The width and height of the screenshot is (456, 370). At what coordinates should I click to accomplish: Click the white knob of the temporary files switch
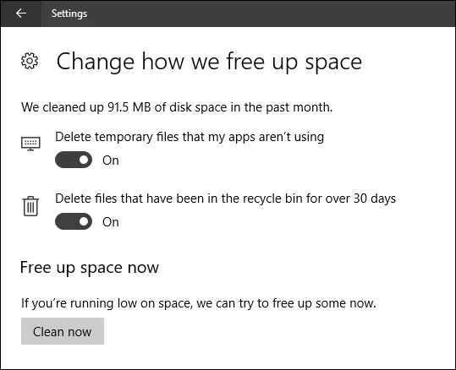tap(84, 160)
